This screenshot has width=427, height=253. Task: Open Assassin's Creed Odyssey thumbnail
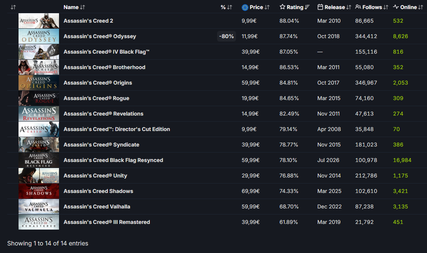[x=39, y=36]
